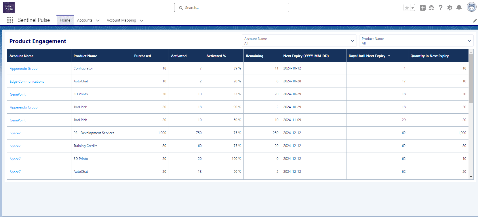
Task: Sort by Product Name column header
Action: 102,56
